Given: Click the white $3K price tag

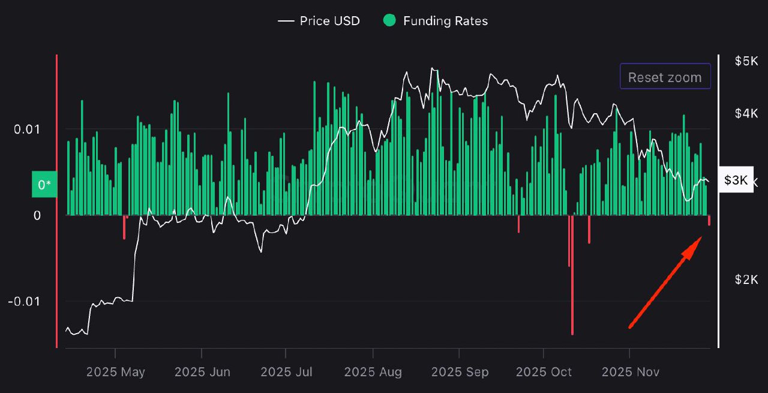Looking at the screenshot, I should (736, 180).
